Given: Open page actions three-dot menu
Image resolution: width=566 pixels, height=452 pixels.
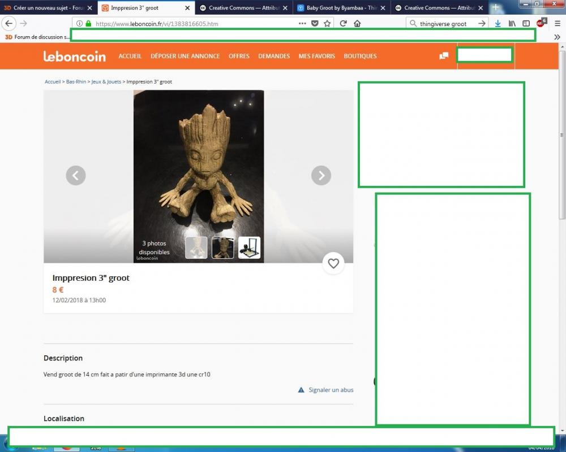Looking at the screenshot, I should [x=302, y=23].
